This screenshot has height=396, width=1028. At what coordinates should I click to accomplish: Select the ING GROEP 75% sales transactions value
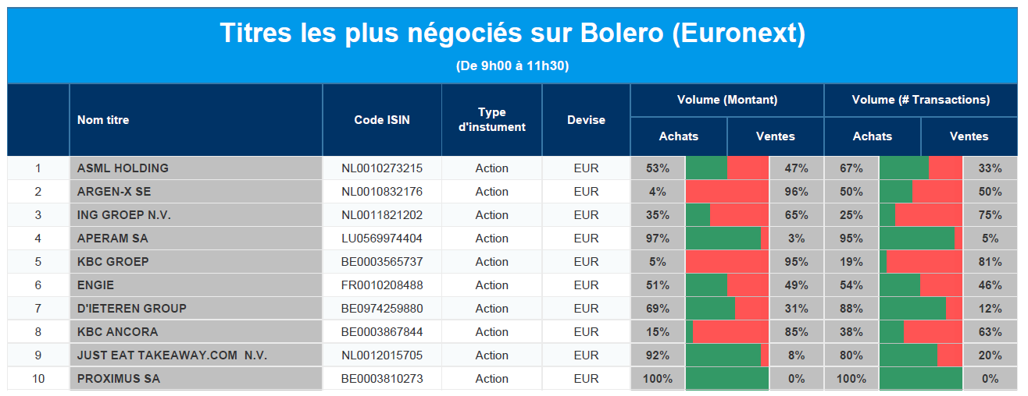coord(991,214)
